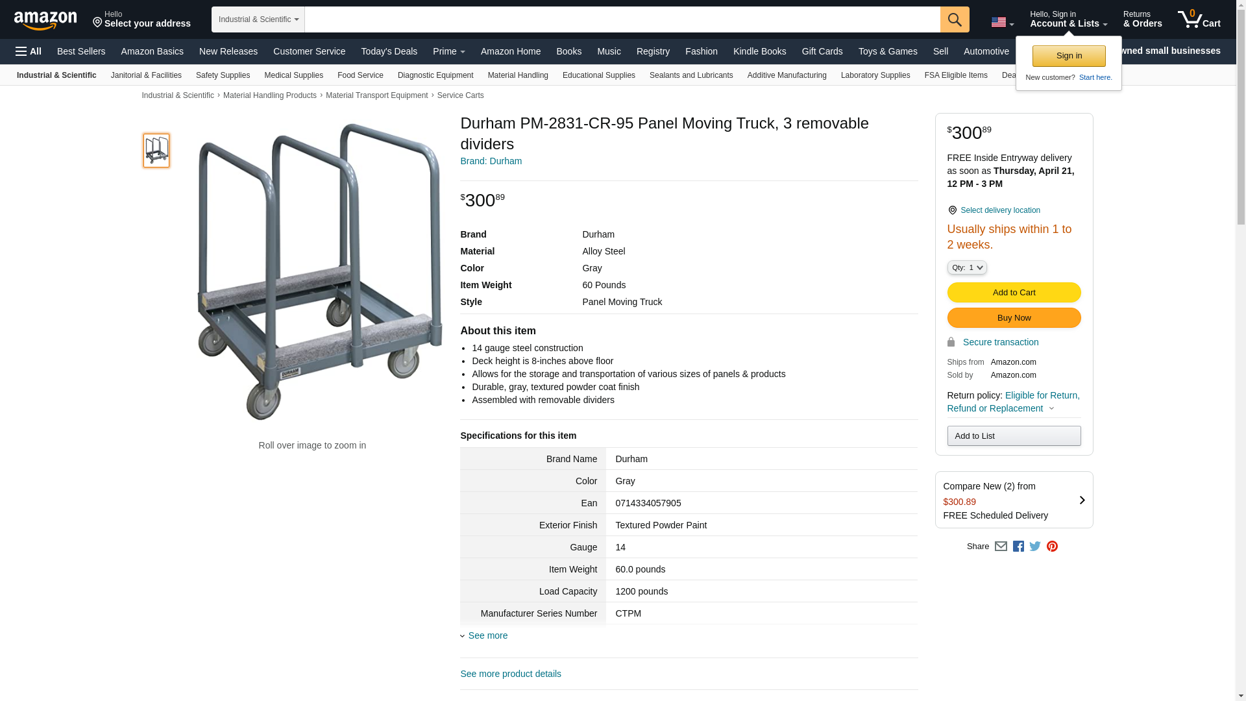Expand the Compare New offers arrow

pos(1082,500)
